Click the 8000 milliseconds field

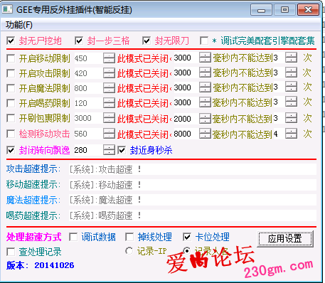[x=186, y=134]
